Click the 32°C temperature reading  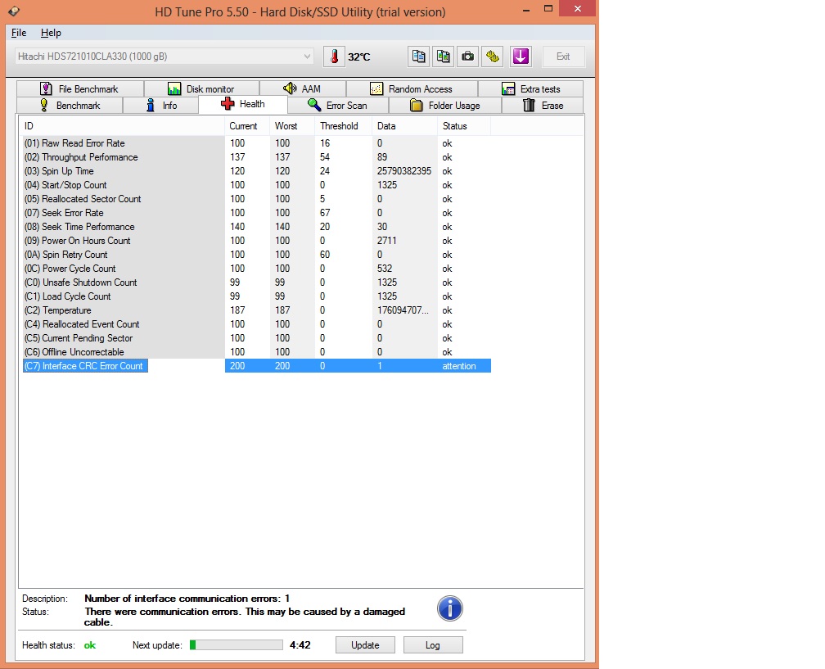point(358,57)
